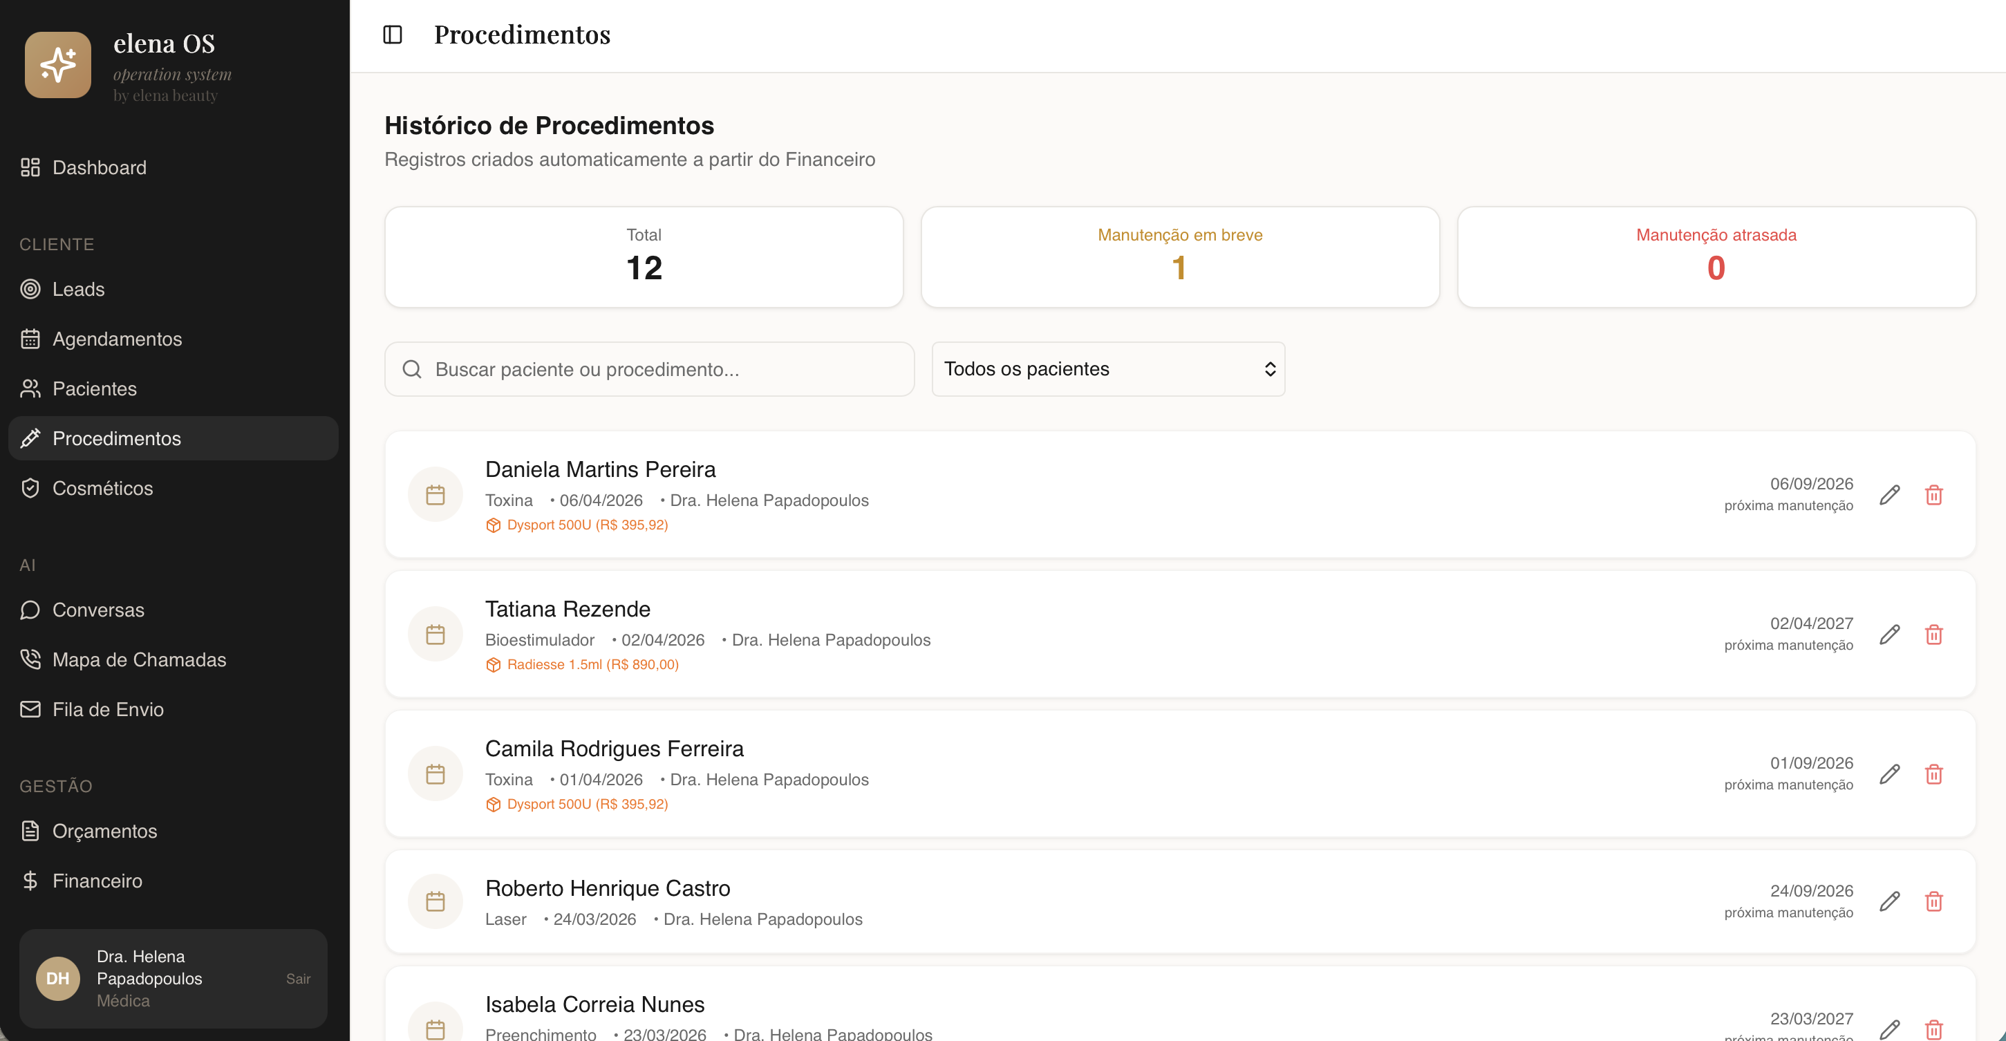
Task: Open the Todos os pacientes dropdown
Action: click(1108, 369)
